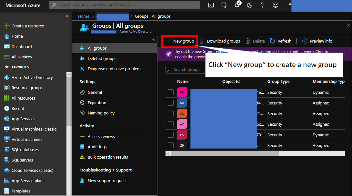Click the Delete toolbar button

[x=255, y=41]
